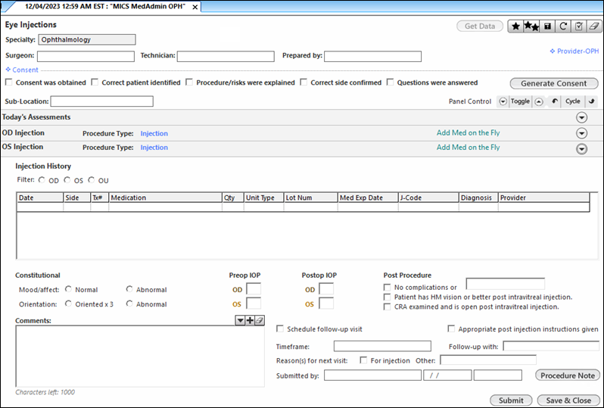Image resolution: width=604 pixels, height=408 pixels.
Task: Click the Preop IOP OD field
Action: (254, 289)
